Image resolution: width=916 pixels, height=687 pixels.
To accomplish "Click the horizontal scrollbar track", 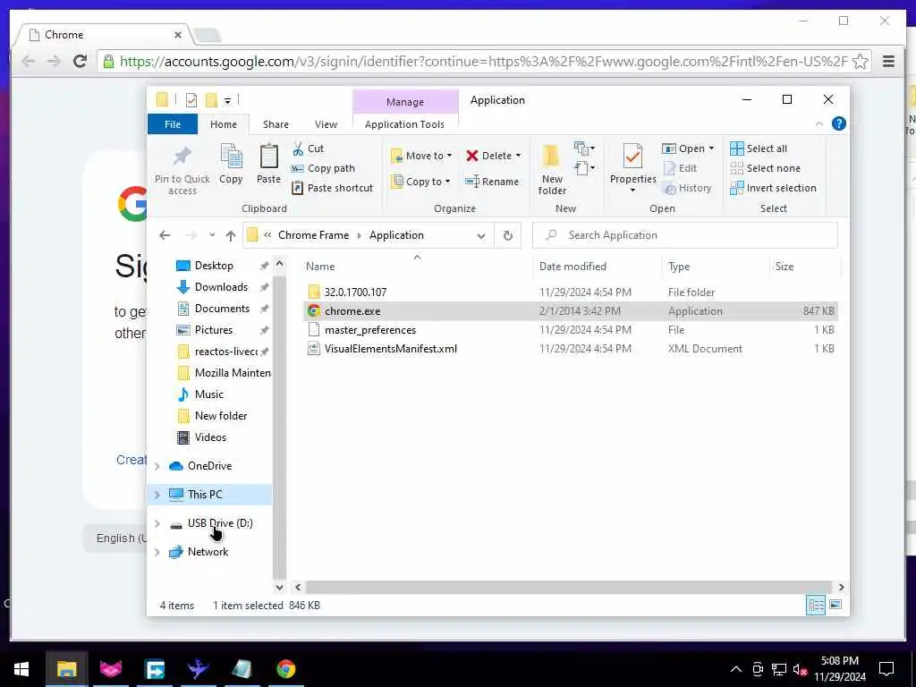I will click(568, 587).
